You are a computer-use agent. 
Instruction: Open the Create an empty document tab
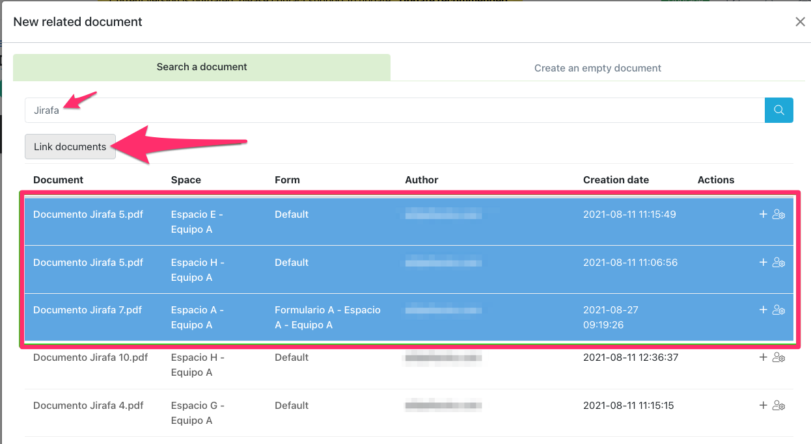[598, 68]
